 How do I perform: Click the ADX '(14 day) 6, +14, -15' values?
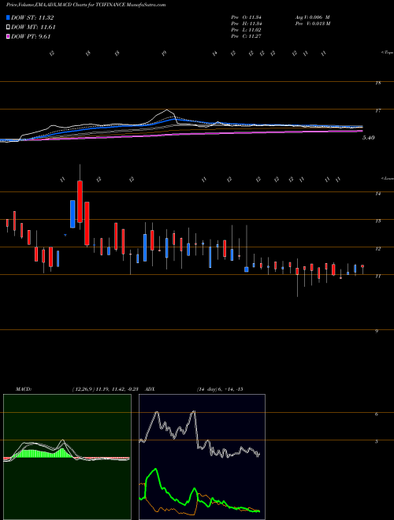point(219,389)
